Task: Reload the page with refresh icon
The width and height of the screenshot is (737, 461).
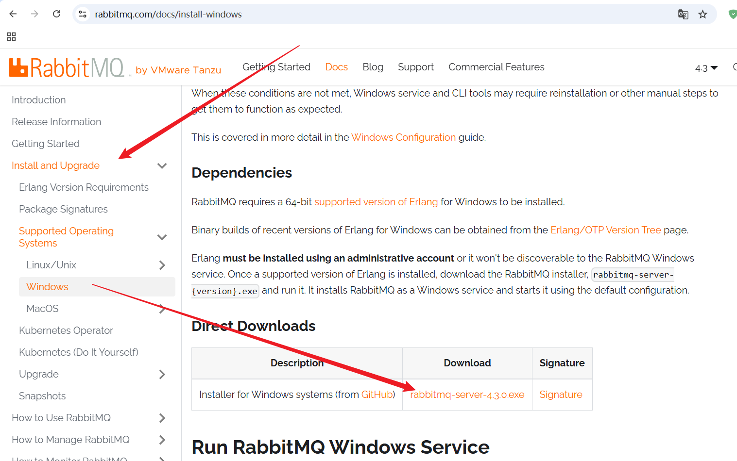Action: [x=57, y=14]
